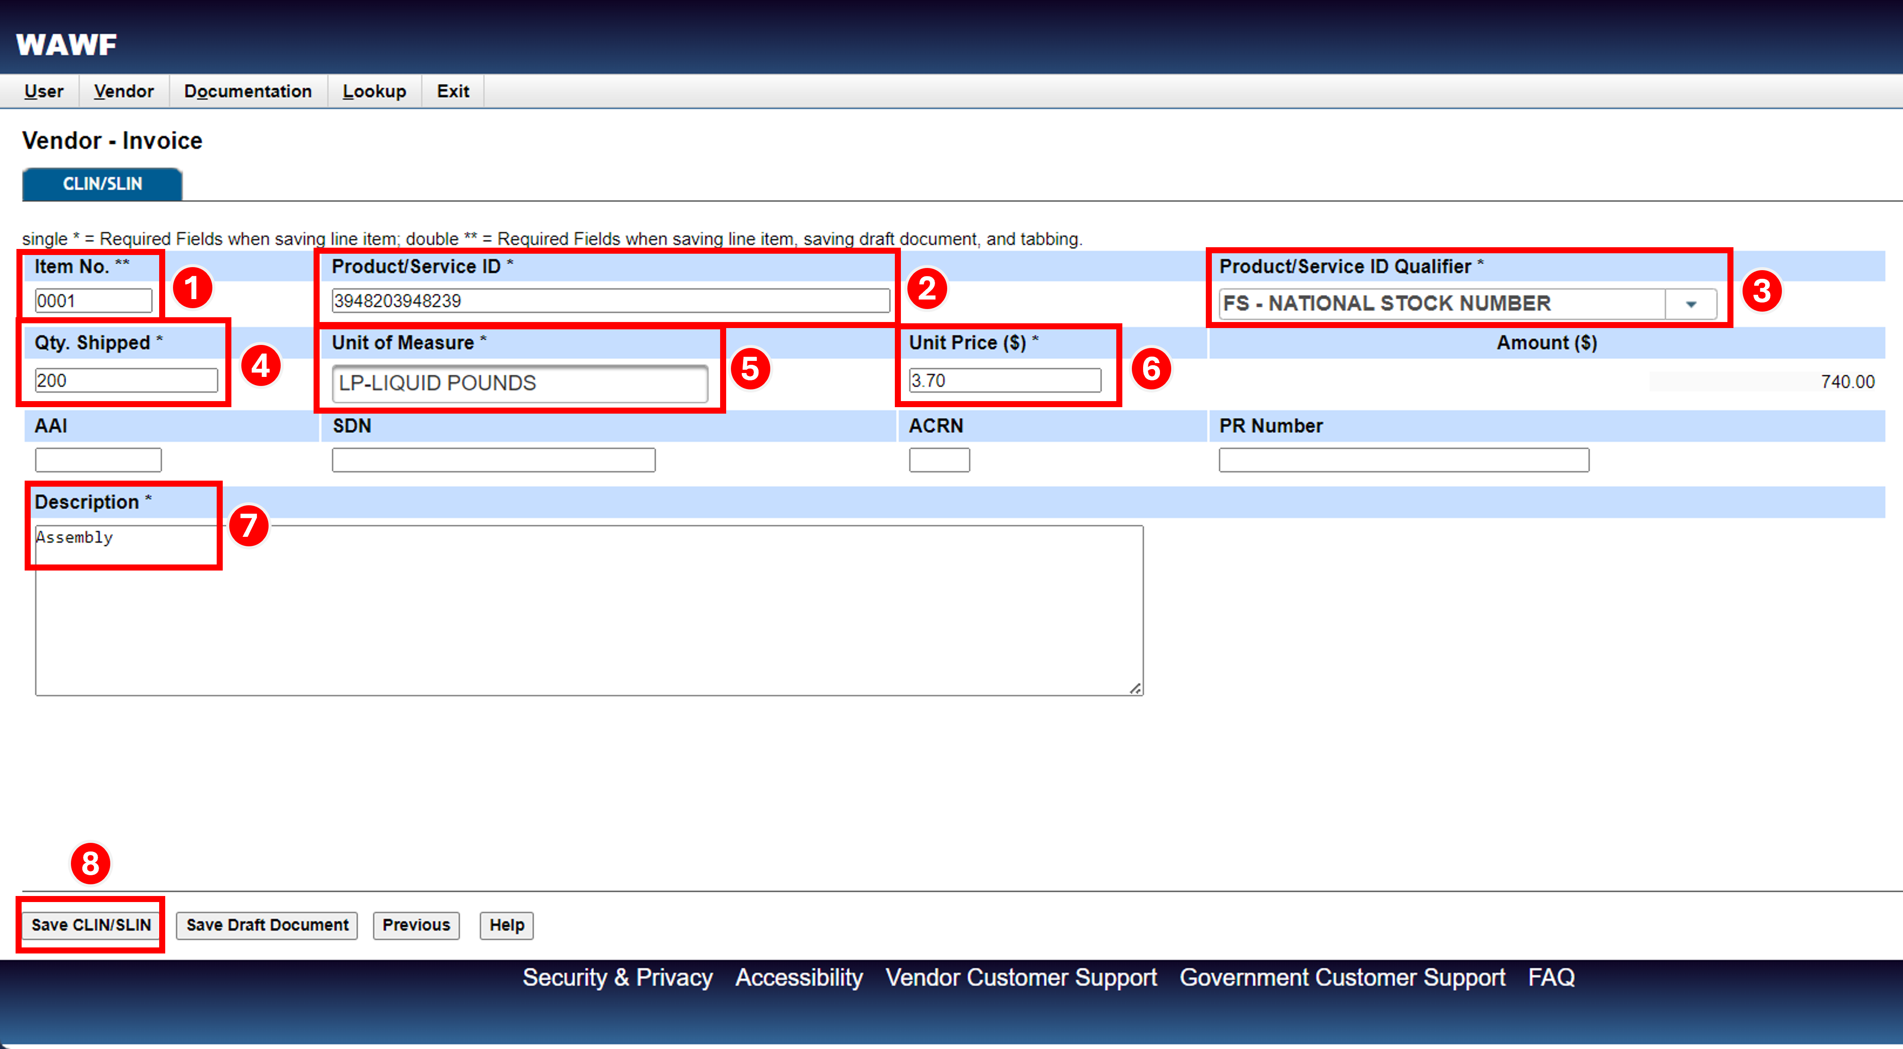
Task: Click the Qty. Shipped field
Action: click(125, 380)
